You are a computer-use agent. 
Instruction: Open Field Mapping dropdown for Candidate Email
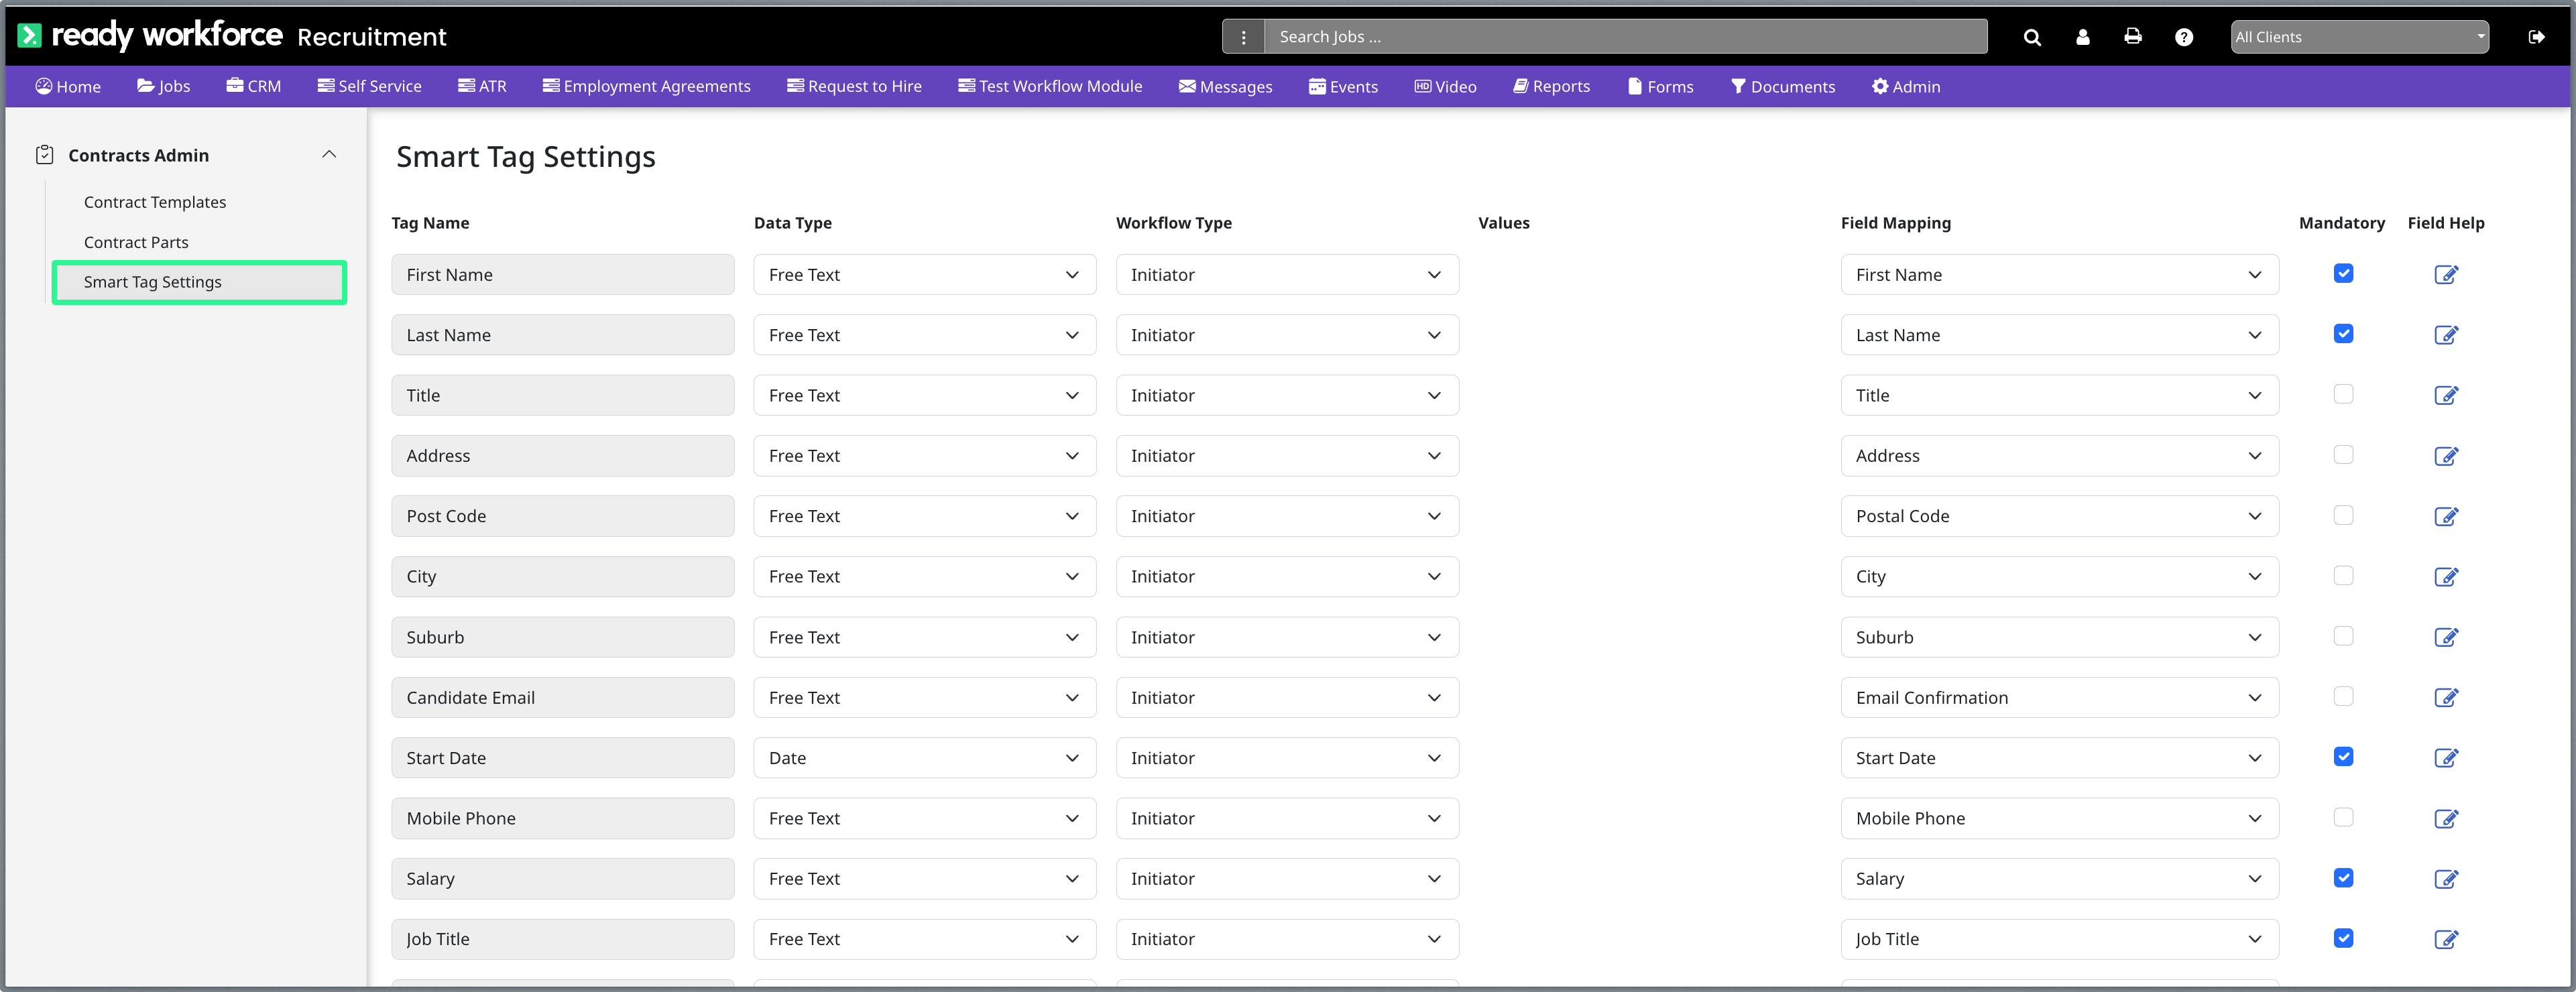2059,697
